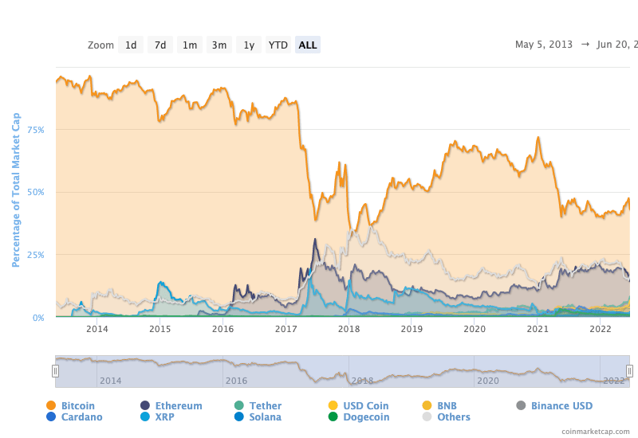The width and height of the screenshot is (638, 438).
Task: Click the Cardano legend color dot
Action: [51, 416]
